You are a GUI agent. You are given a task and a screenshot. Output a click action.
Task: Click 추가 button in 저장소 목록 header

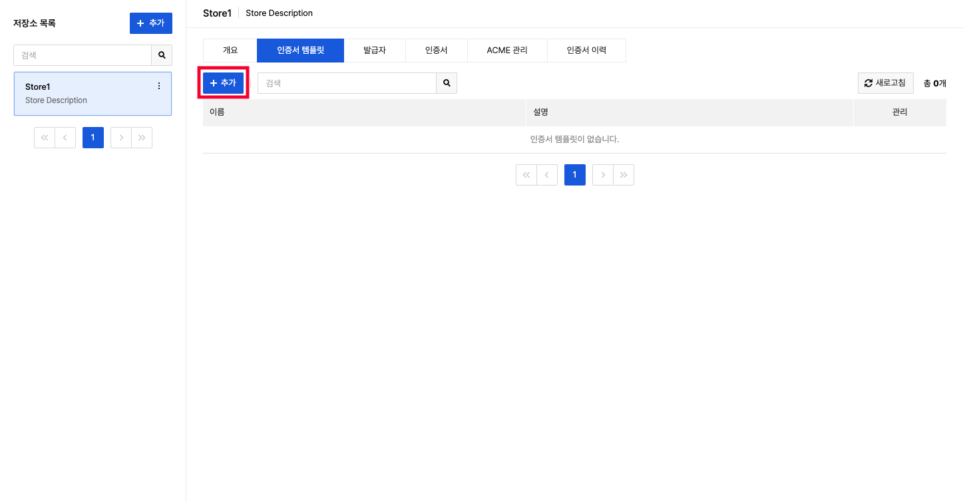point(150,23)
